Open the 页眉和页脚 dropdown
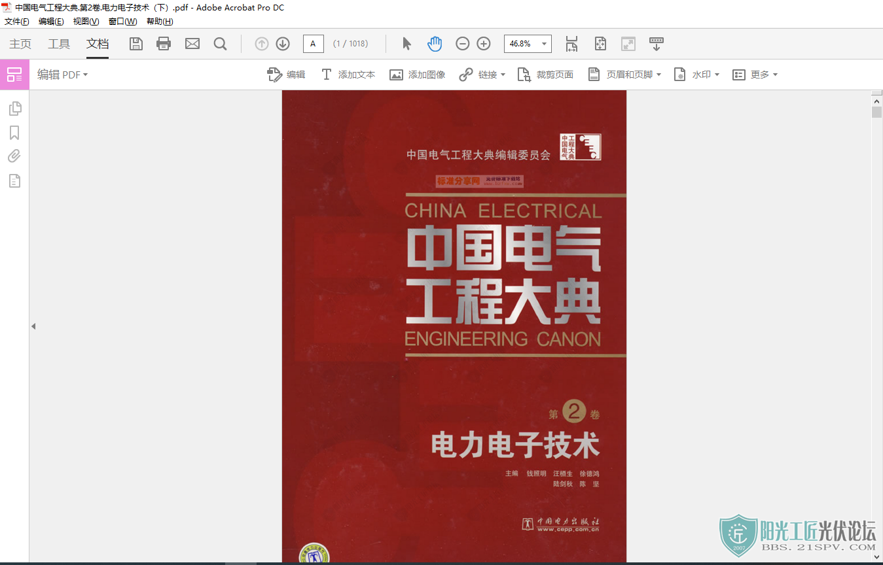The height and width of the screenshot is (565, 883). (x=624, y=75)
